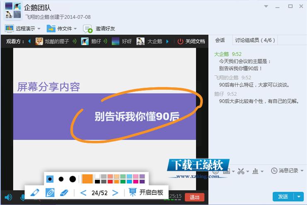
Task: Click the screenshot scissors icon
Action: tap(241, 171)
